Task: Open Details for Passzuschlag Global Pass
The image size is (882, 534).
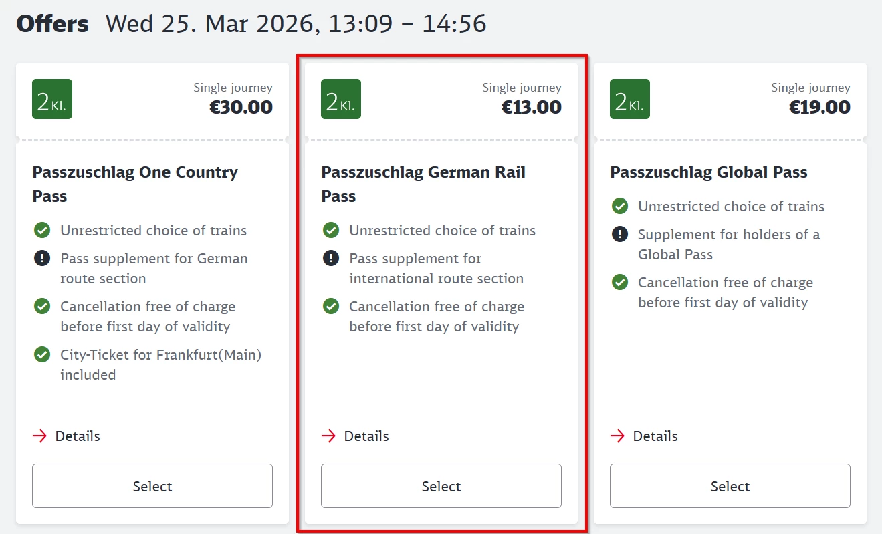Action: 655,436
